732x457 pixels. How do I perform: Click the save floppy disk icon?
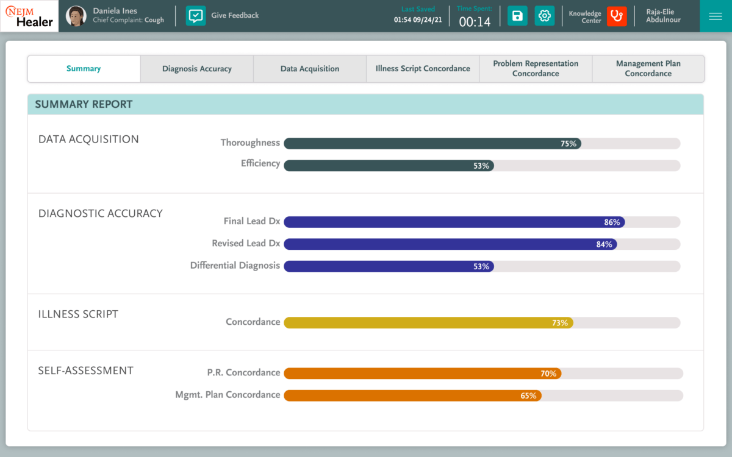(x=517, y=16)
